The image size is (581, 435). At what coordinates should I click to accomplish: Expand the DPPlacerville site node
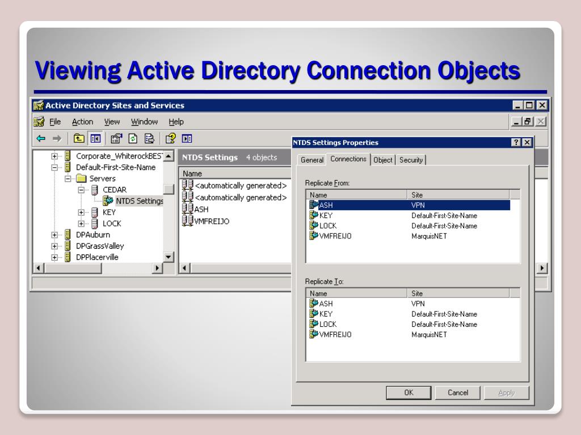54,258
